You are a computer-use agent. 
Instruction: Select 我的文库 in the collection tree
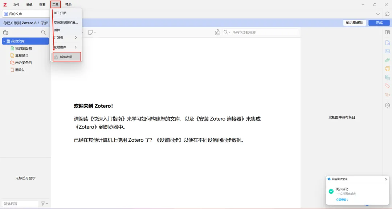coord(25,41)
